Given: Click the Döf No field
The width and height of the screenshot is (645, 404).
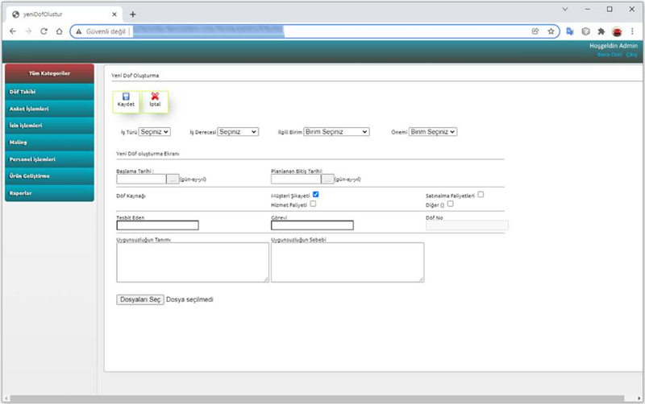Looking at the screenshot, I should tap(467, 225).
